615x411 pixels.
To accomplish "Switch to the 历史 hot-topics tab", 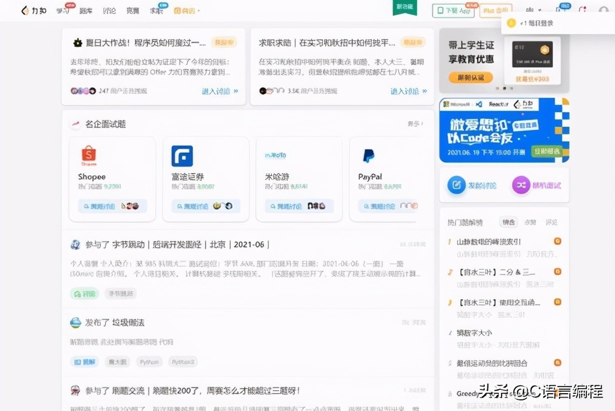I will tap(552, 222).
